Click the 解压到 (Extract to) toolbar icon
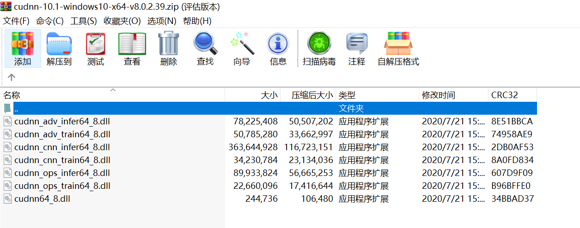This screenshot has height=228, width=580. tap(59, 44)
